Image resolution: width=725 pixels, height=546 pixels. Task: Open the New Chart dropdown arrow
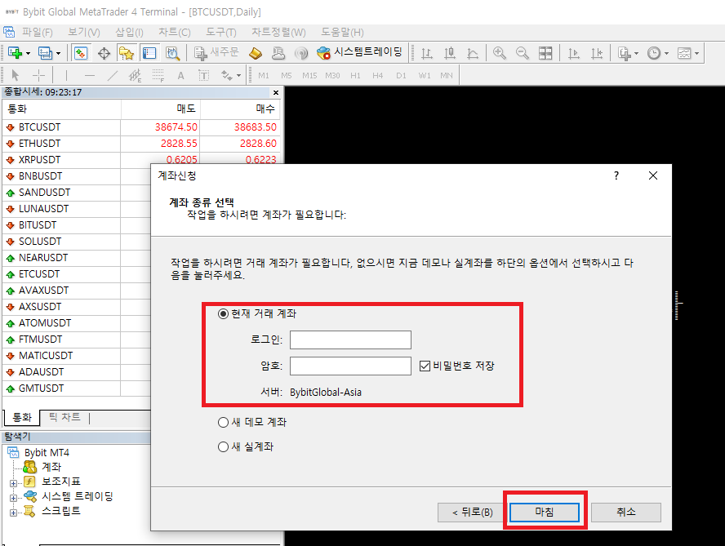coord(29,54)
